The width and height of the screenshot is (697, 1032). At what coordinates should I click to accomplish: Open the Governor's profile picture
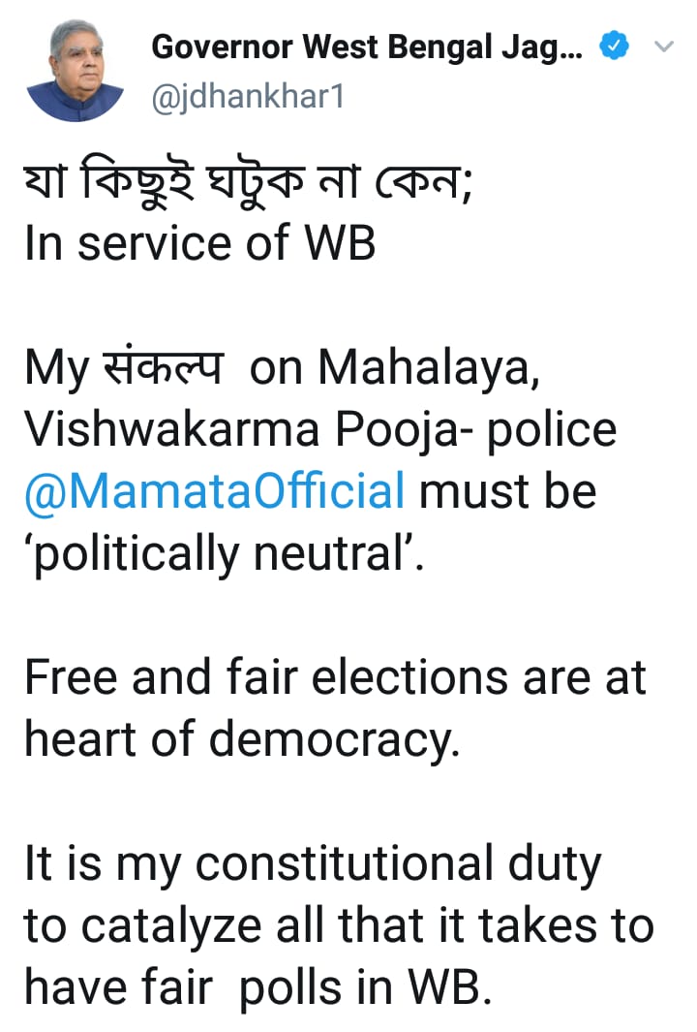pos(75,71)
